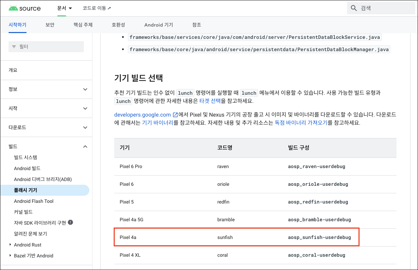Click the Pixel 4 XL cell
The image size is (418, 270).
click(x=131, y=255)
